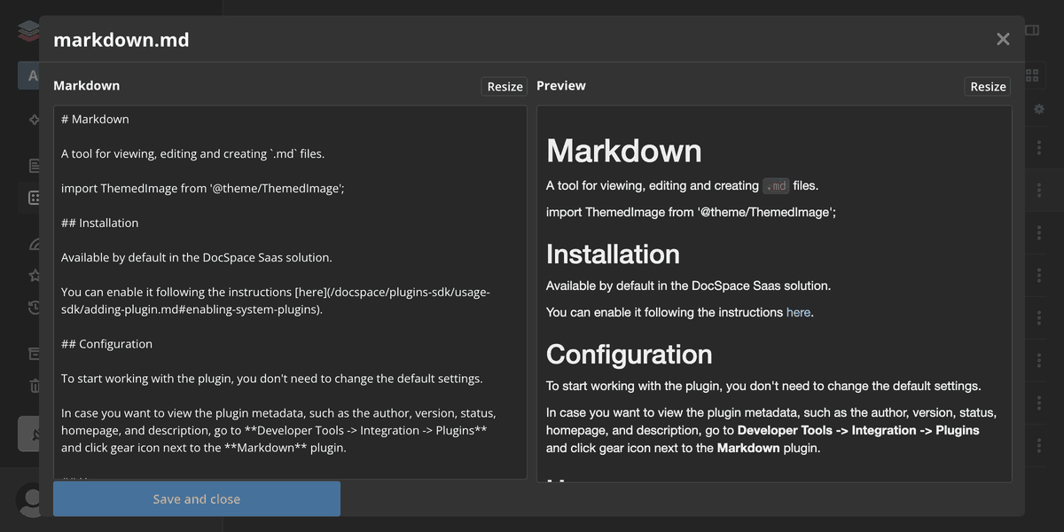Click the '[here](/docspace/plugins-sdk/usage-' source line in the editor
Viewport: 1064px width, 532px height.
[275, 292]
